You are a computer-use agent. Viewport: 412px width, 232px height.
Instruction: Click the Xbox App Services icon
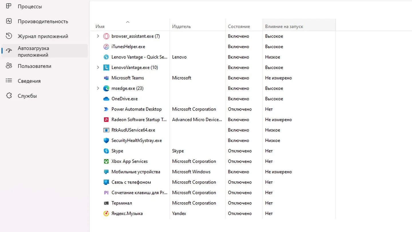pyautogui.click(x=106, y=161)
